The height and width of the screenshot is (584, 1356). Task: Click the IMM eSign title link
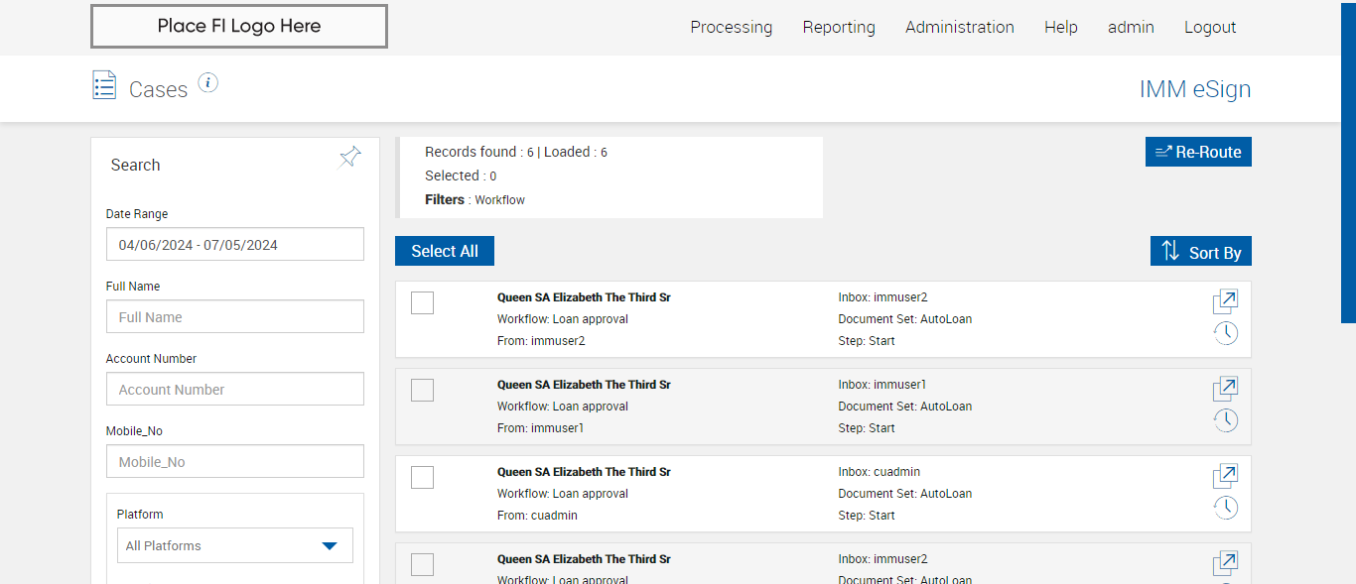(x=1195, y=89)
